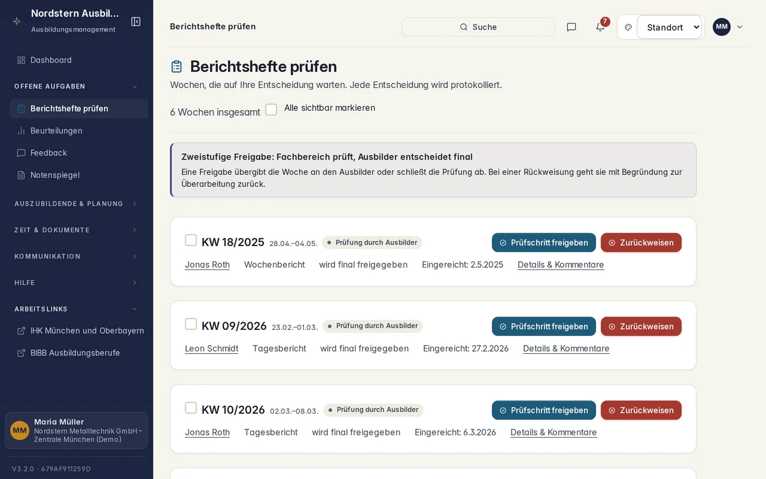Reject KW 09/2026 with Zurückweisen

tap(641, 326)
